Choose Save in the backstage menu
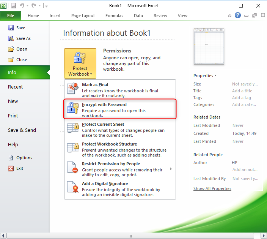The height and width of the screenshot is (239, 267). 16,28
